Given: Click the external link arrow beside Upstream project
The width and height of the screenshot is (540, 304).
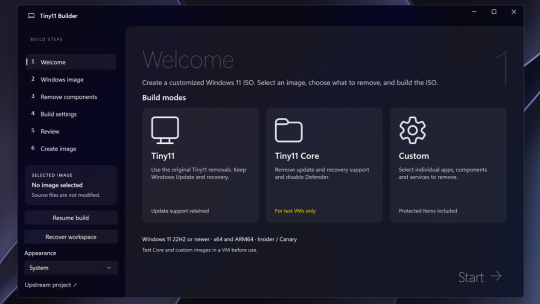Looking at the screenshot, I should (x=75, y=285).
